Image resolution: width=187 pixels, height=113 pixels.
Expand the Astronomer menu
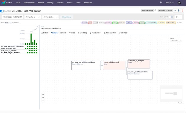coord(88,3)
